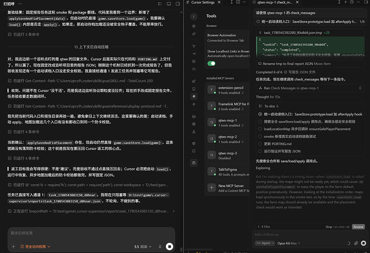This screenshot has width=370, height=253.
Task: Click the Rename tmp to final report JSON row
Action: click(309, 63)
